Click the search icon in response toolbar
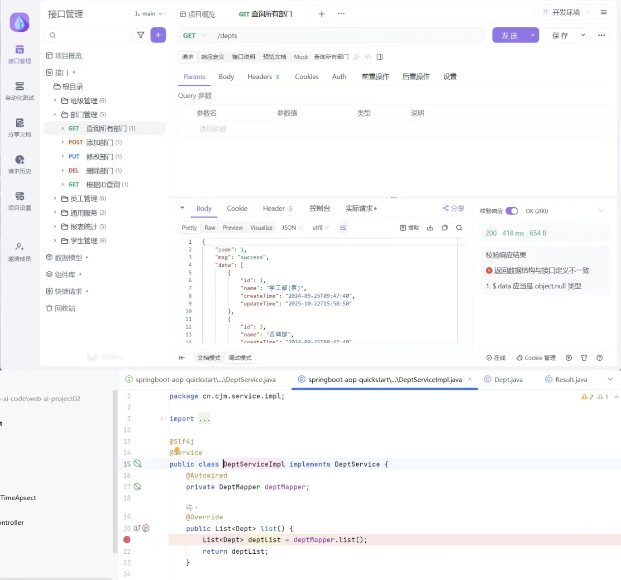Image resolution: width=621 pixels, height=580 pixels. tap(459, 227)
